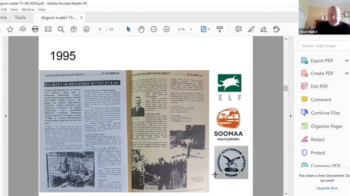Go to next page down-arrow icon
The height and width of the screenshot is (196, 350).
(86, 29)
